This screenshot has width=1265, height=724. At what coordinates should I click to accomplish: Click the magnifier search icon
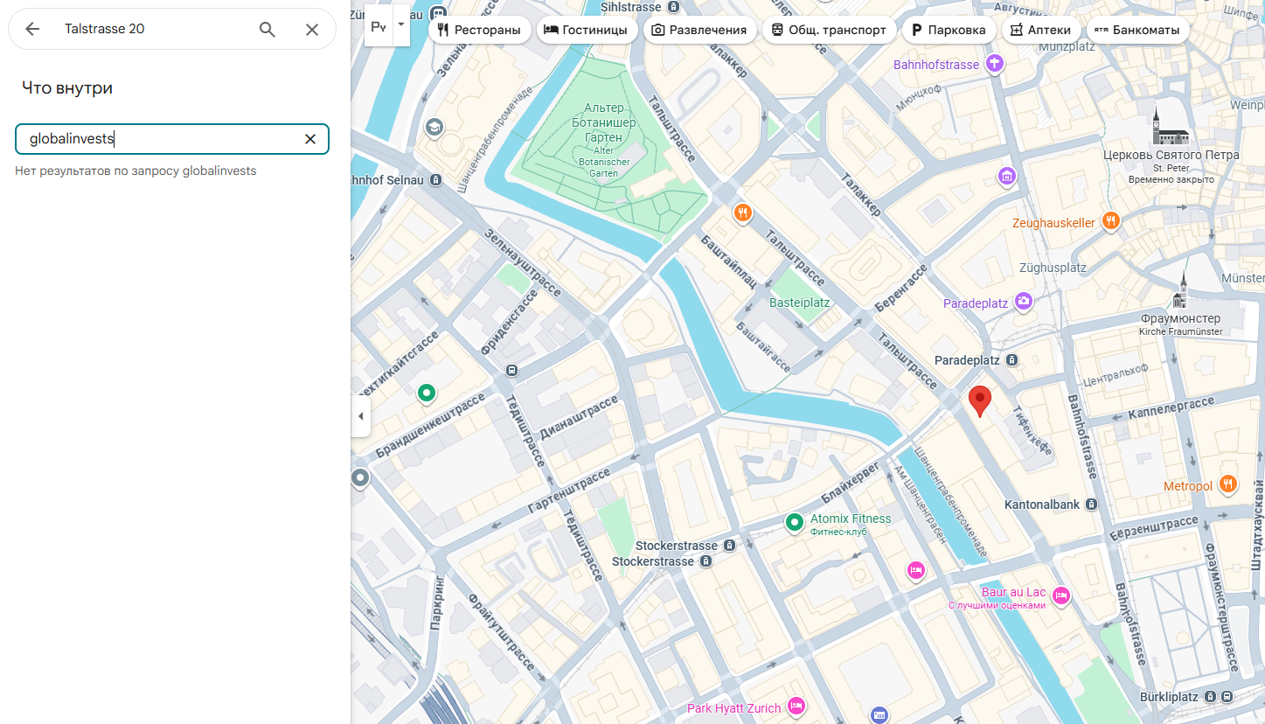[268, 29]
